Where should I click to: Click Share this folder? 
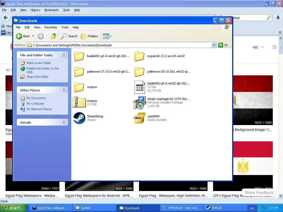pyautogui.click(x=37, y=77)
